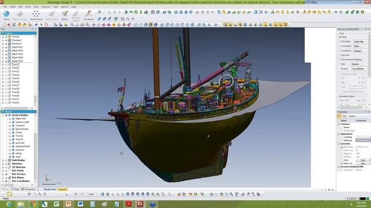Open the Tools menu
Image resolution: width=371 pixels, height=208 pixels.
pyautogui.click(x=36, y=7)
